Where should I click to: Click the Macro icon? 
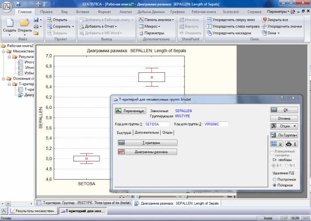coord(141,26)
